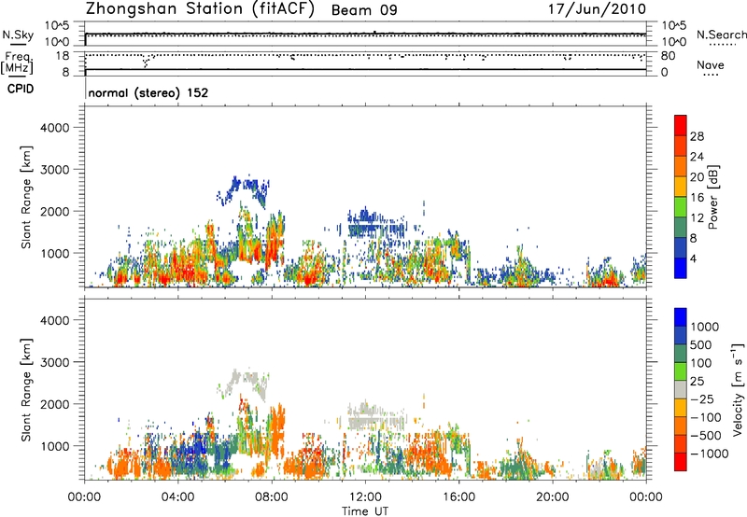Click the blue echo patch near 2700 km in power panel
This screenshot has width=747, height=517.
click(245, 189)
